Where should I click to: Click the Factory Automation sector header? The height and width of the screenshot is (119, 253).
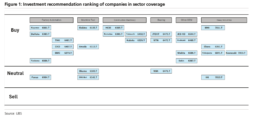[51, 20]
